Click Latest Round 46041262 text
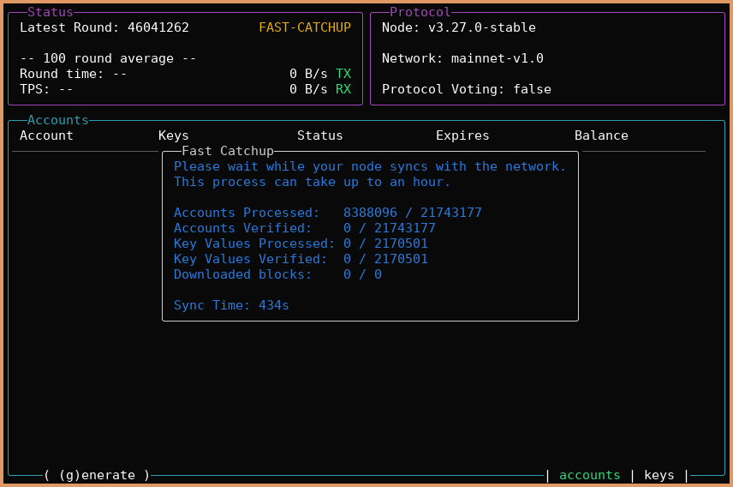 (x=104, y=27)
